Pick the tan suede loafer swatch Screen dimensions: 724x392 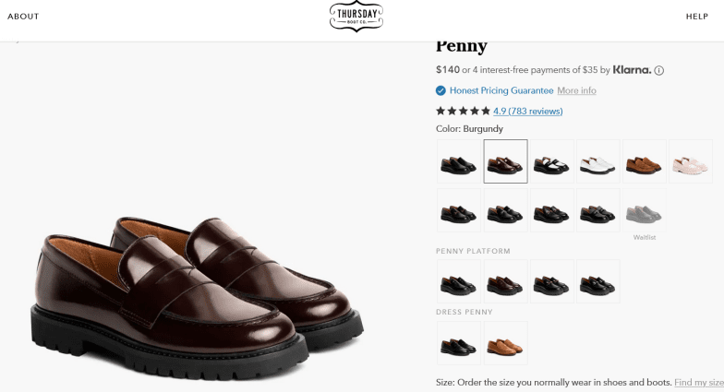coord(644,161)
